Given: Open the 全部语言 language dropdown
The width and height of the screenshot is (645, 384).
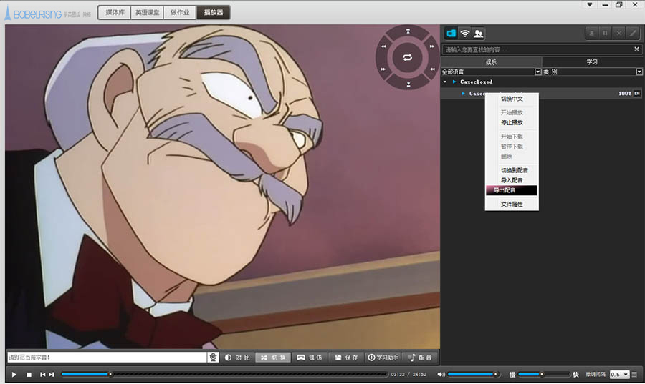Looking at the screenshot, I should click(x=537, y=72).
